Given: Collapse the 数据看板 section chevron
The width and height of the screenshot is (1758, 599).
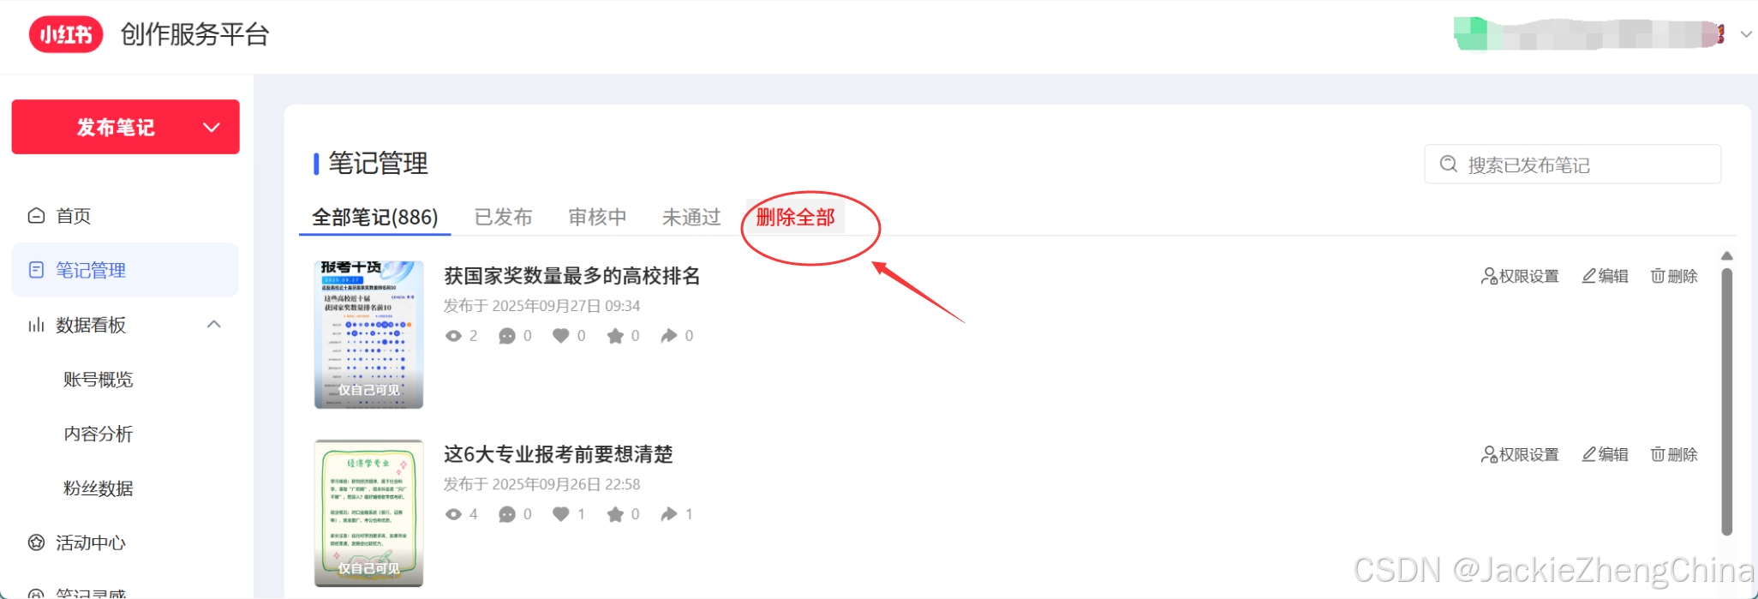Looking at the screenshot, I should (x=214, y=324).
